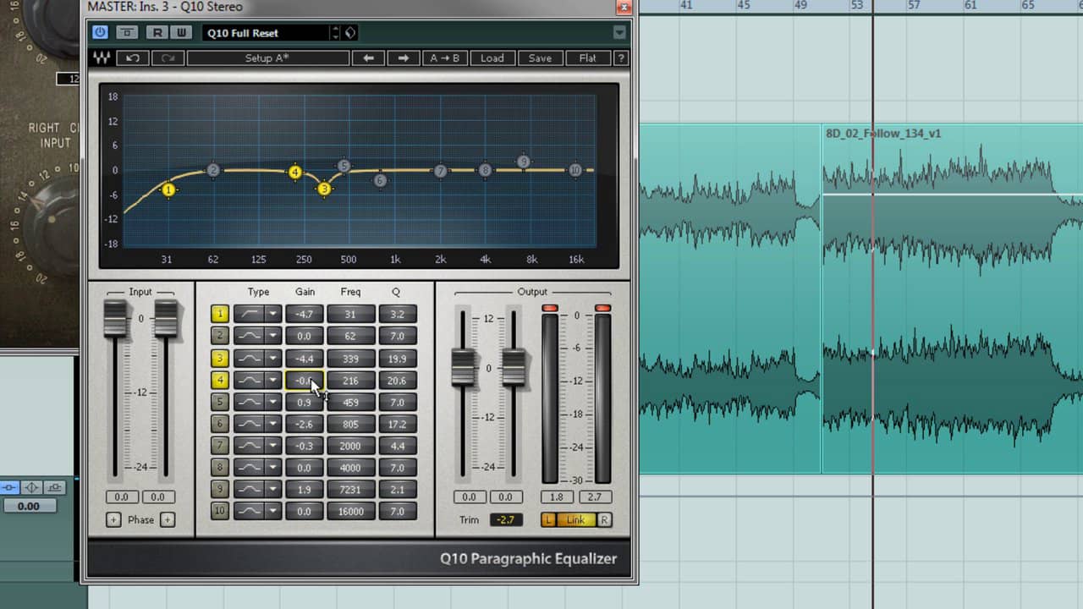This screenshot has width=1083, height=609.
Task: Open the Load menu
Action: [x=492, y=58]
